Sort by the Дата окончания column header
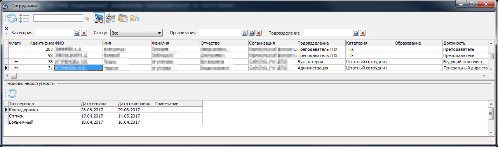 coord(135,104)
